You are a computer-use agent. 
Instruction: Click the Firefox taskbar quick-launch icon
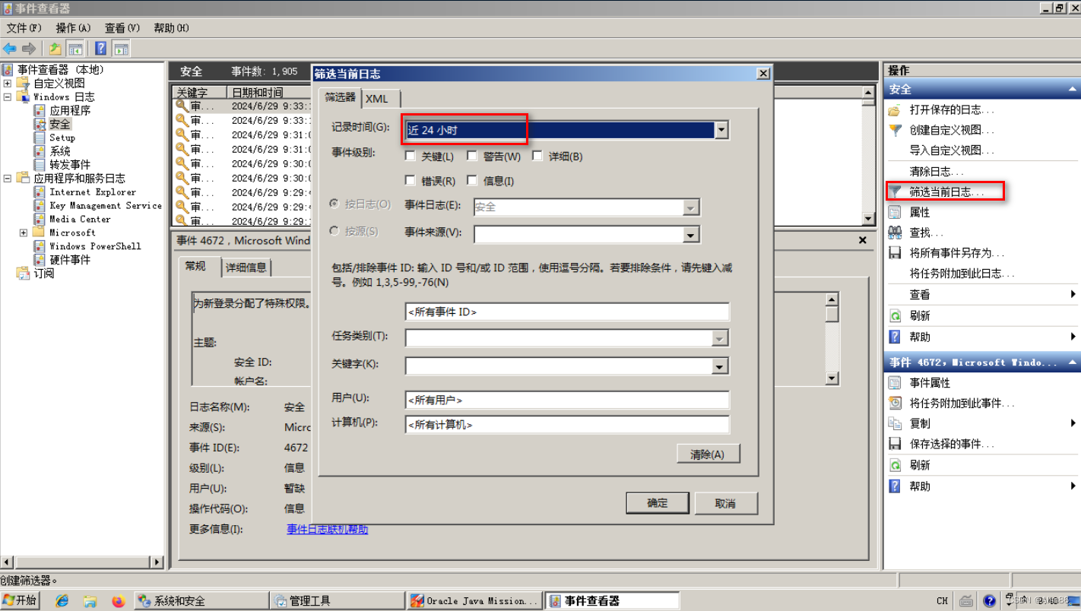tap(117, 600)
